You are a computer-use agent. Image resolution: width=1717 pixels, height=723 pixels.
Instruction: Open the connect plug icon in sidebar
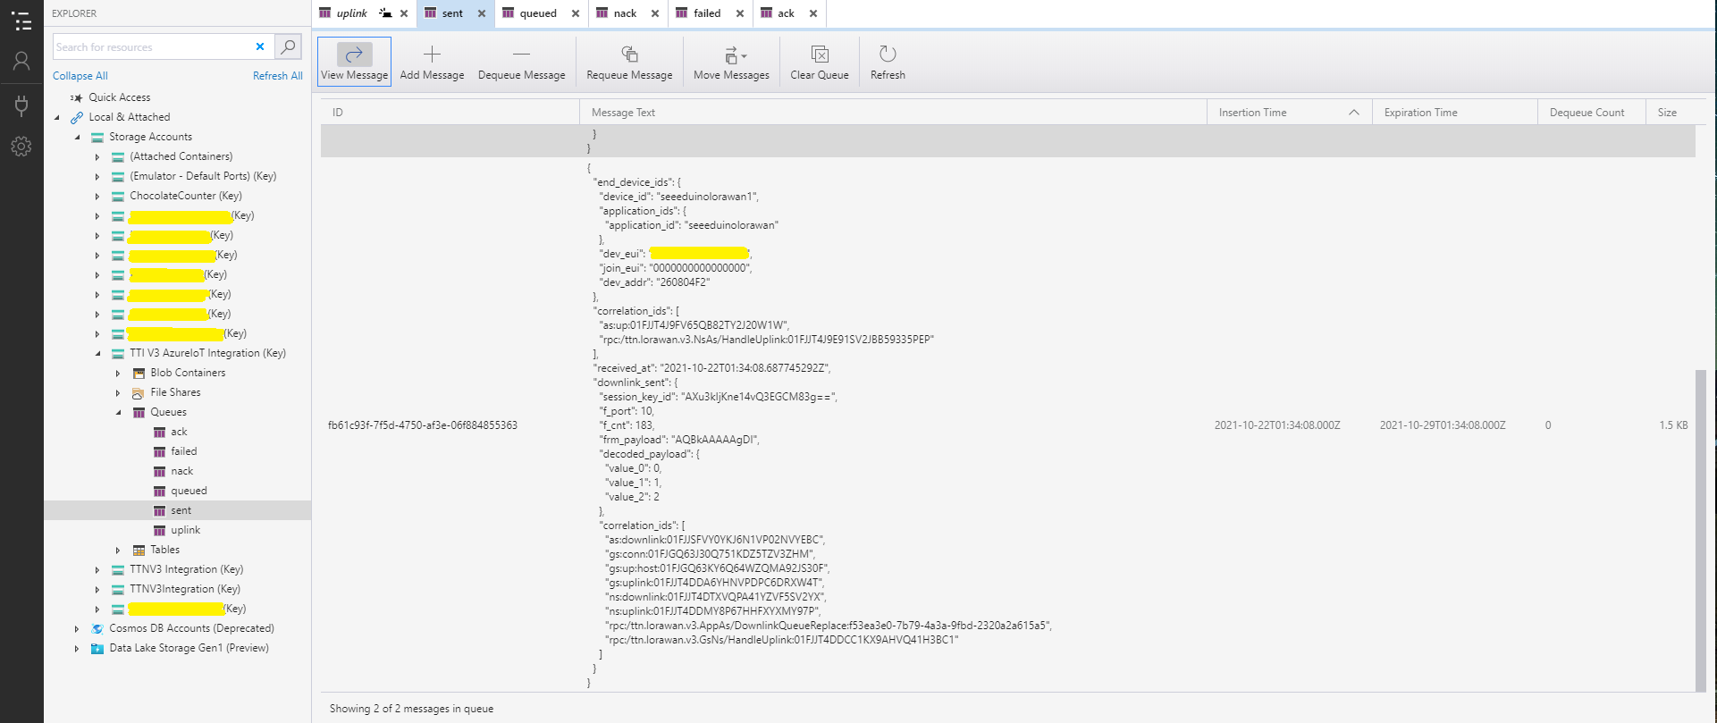[x=21, y=105]
